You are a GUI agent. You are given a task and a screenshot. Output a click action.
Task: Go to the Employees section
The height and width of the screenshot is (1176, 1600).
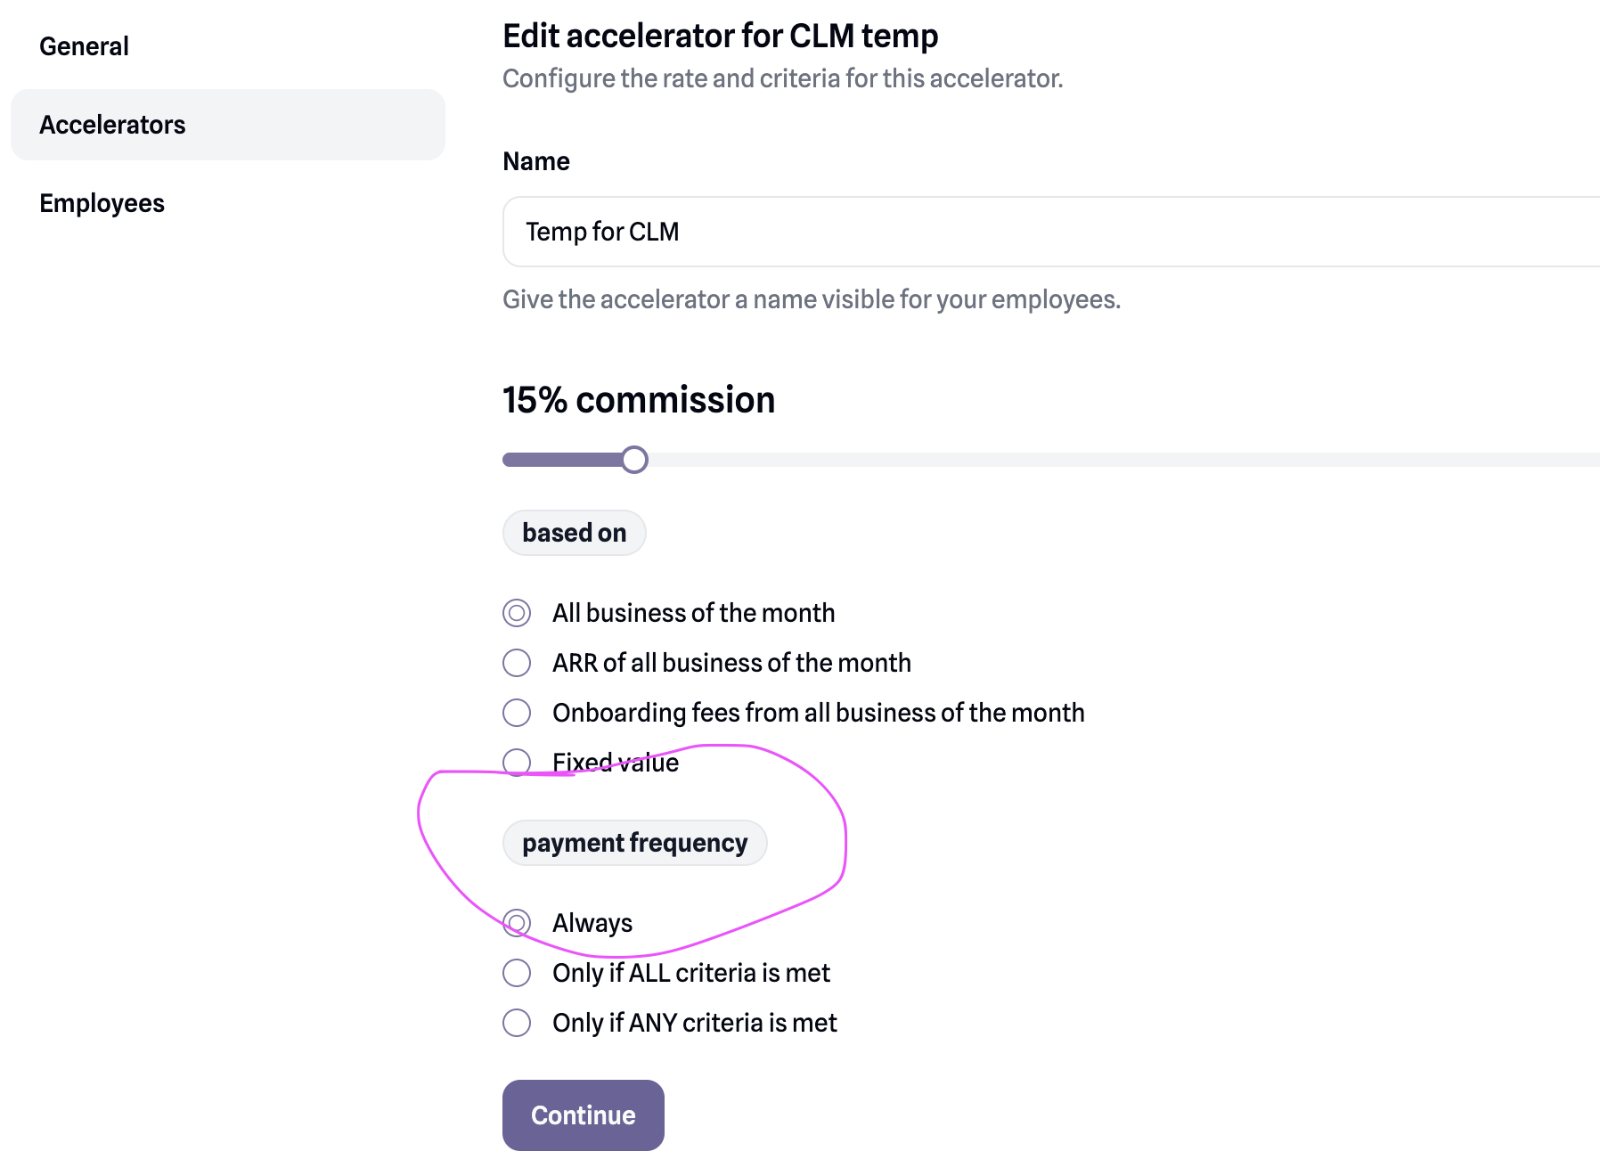102,203
